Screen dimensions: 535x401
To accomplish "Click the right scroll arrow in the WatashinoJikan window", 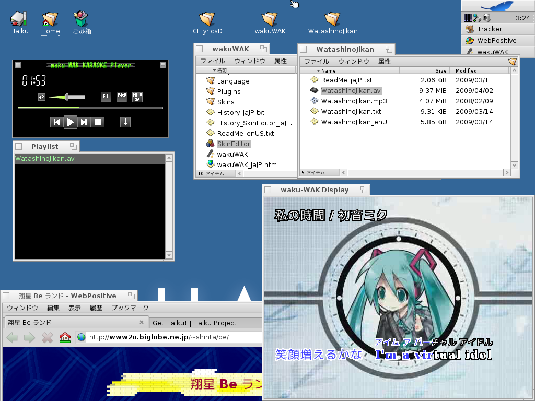I will pos(507,172).
